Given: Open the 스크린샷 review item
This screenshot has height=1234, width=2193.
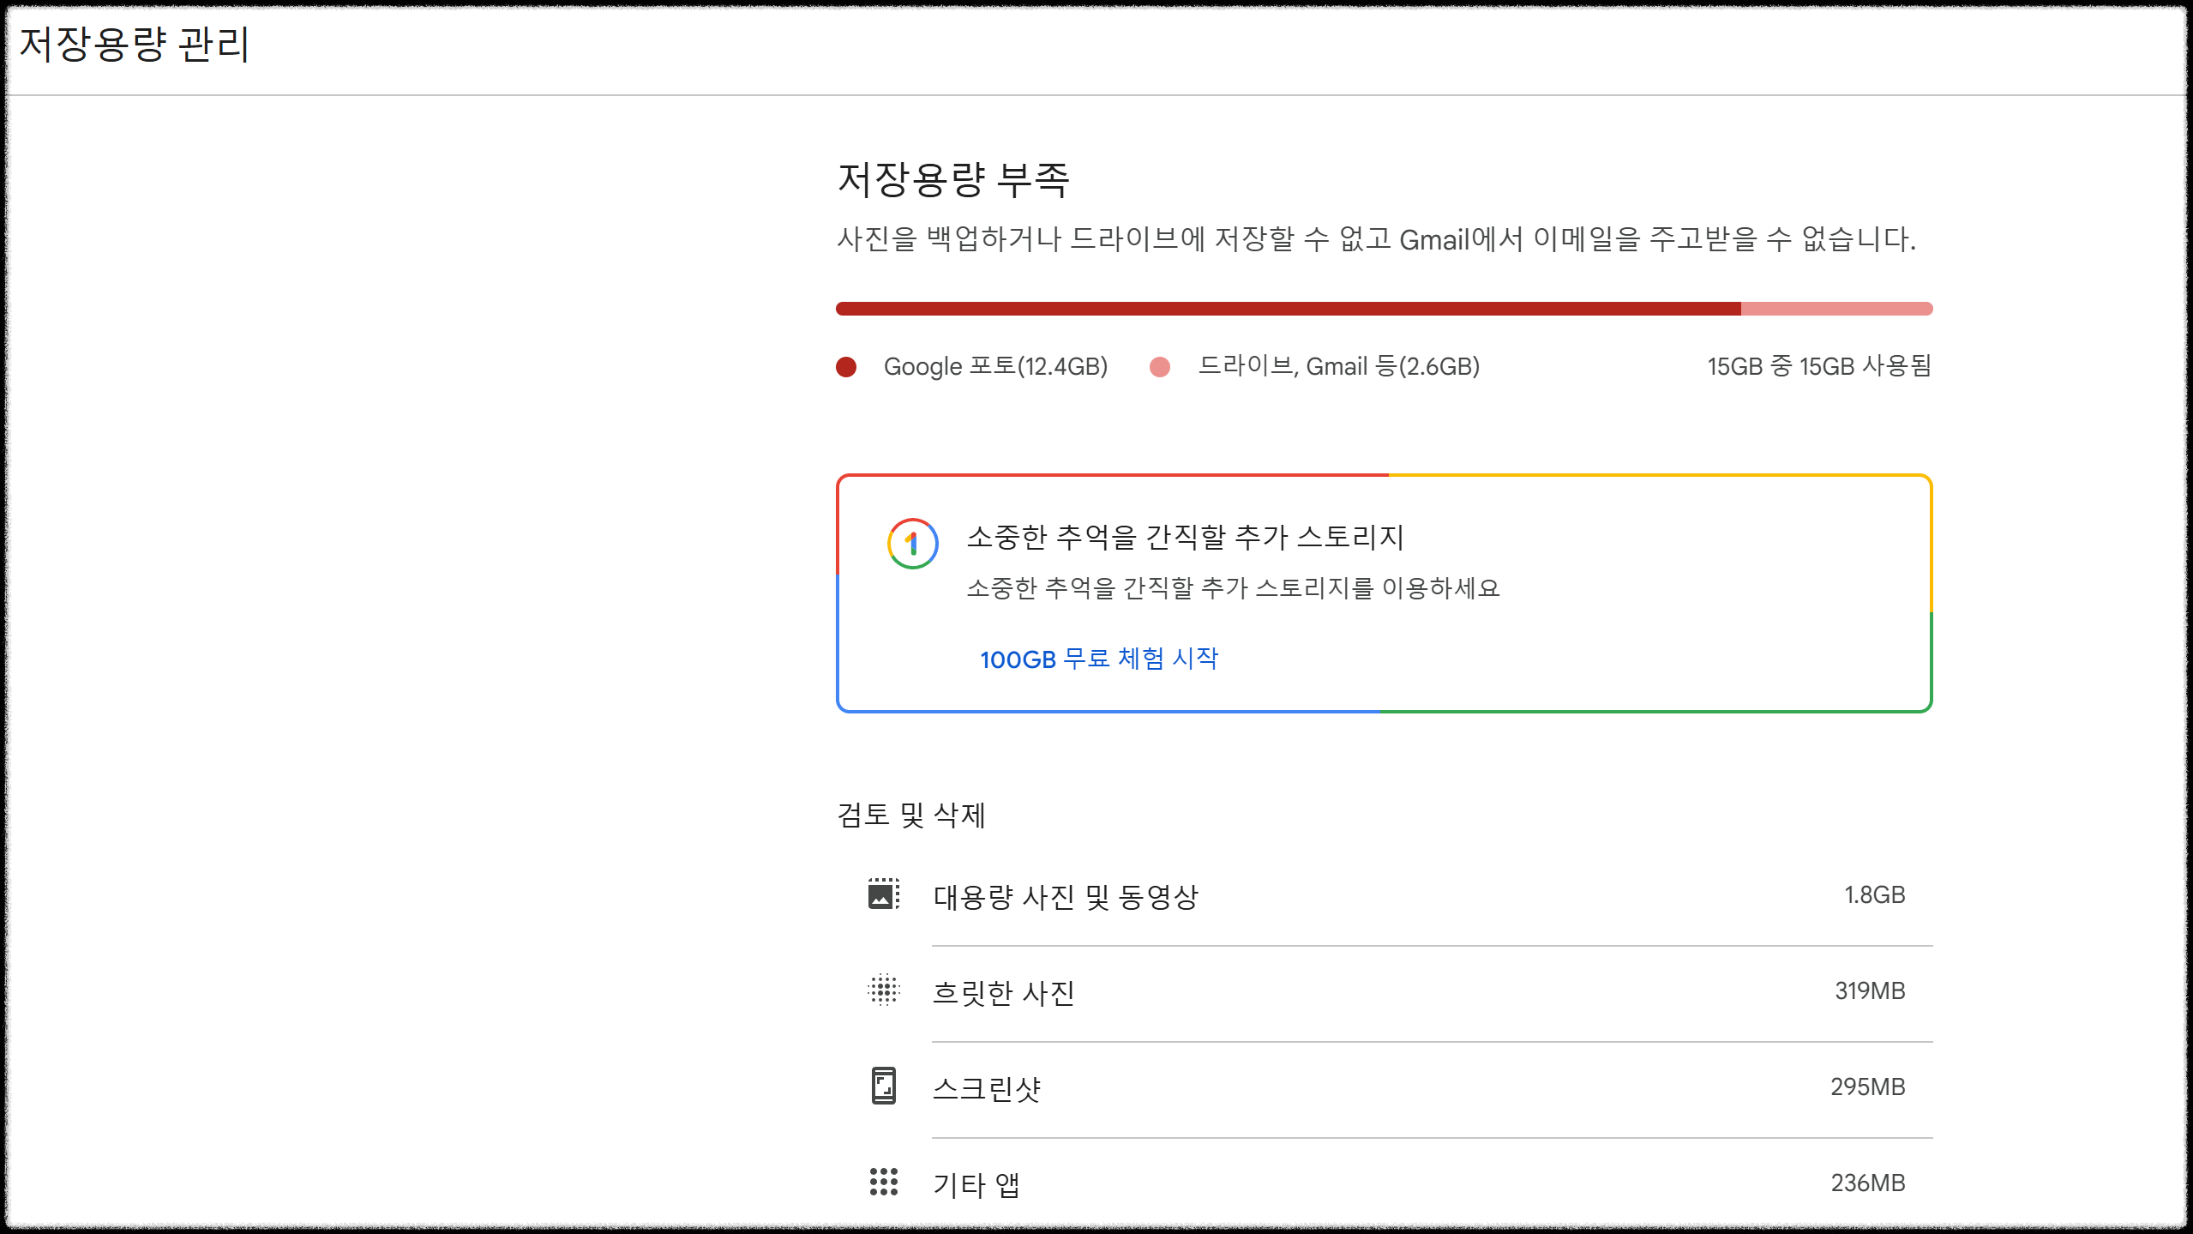Looking at the screenshot, I should click(x=986, y=1089).
